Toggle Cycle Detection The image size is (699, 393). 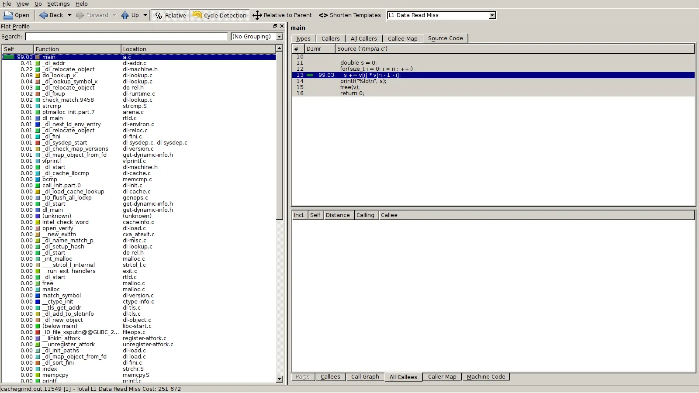click(x=220, y=15)
